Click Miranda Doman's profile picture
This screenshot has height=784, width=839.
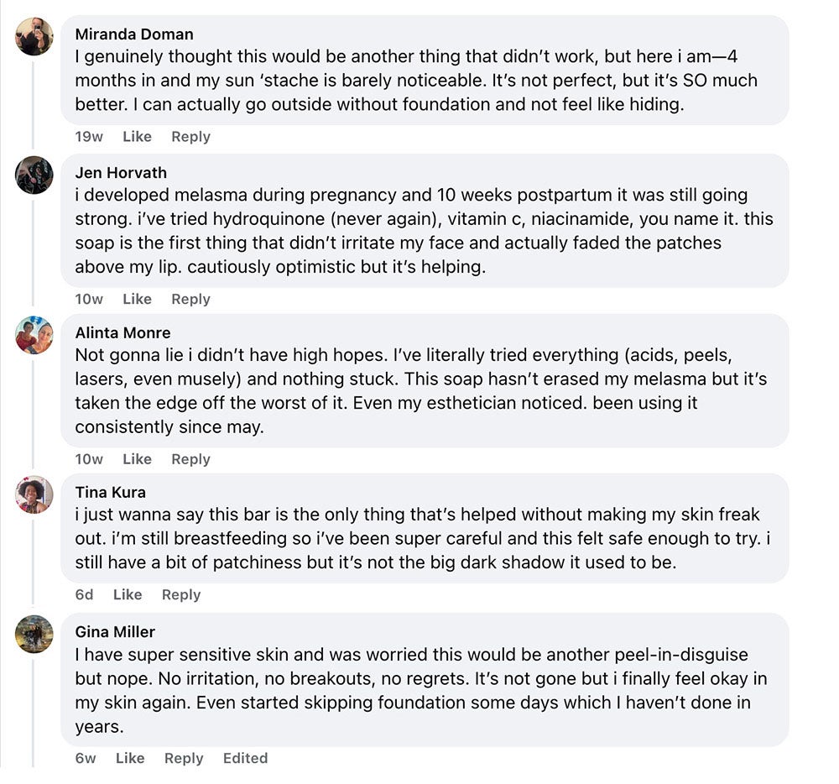pyautogui.click(x=34, y=36)
